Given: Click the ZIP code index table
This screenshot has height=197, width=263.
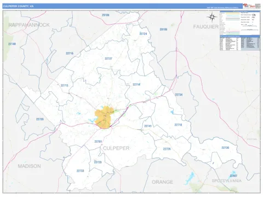Looking at the screenshot, I should 240,43.
